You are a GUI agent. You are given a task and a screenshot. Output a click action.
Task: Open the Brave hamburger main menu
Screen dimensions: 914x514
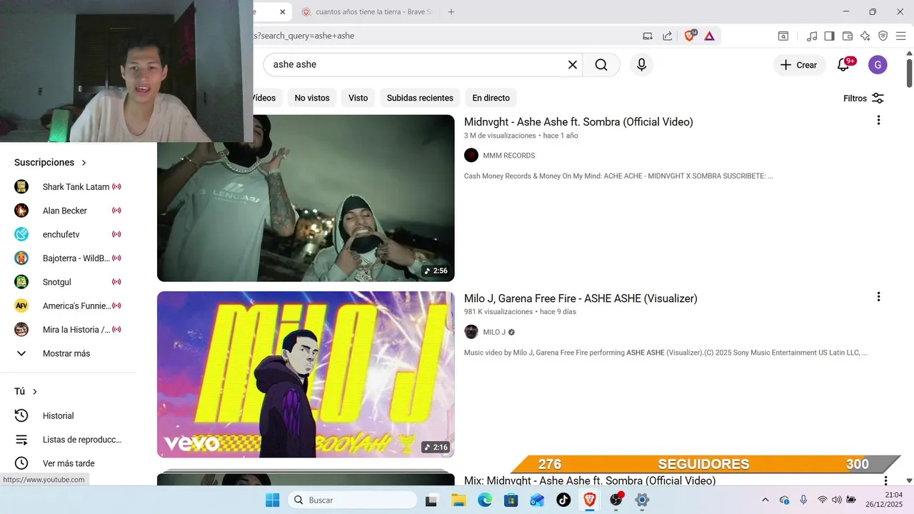coord(900,36)
